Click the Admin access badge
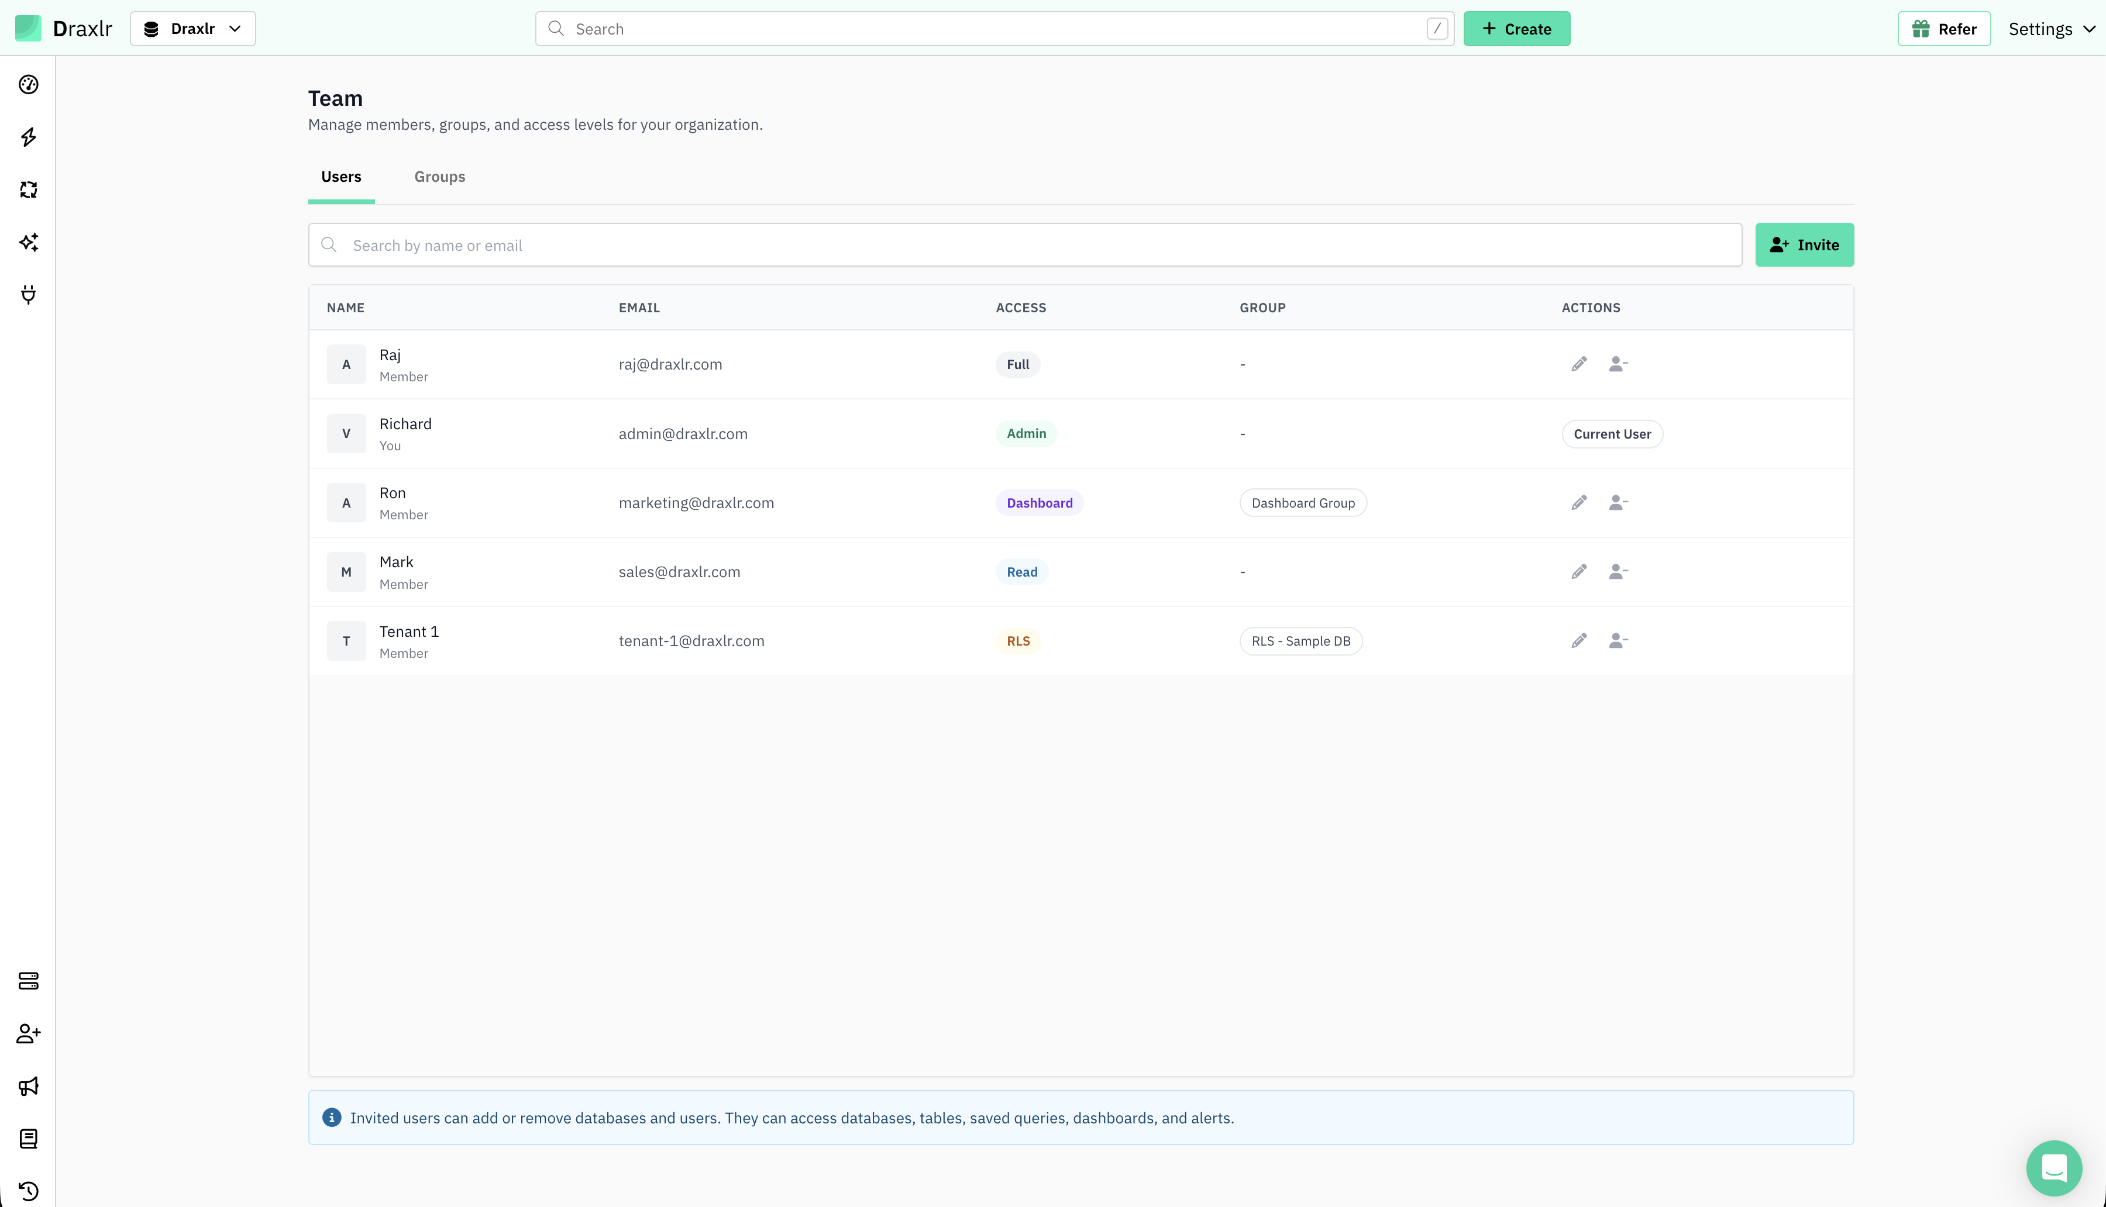The image size is (2106, 1207). click(x=1026, y=433)
